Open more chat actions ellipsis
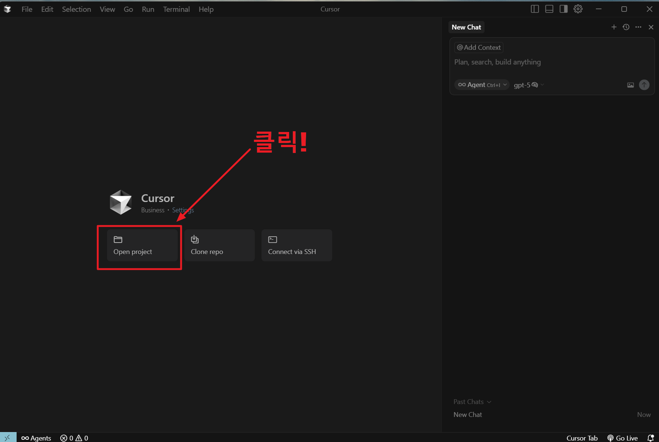 coord(638,27)
